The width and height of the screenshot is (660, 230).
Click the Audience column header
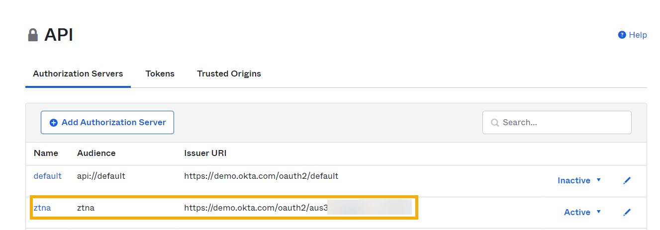tap(96, 153)
